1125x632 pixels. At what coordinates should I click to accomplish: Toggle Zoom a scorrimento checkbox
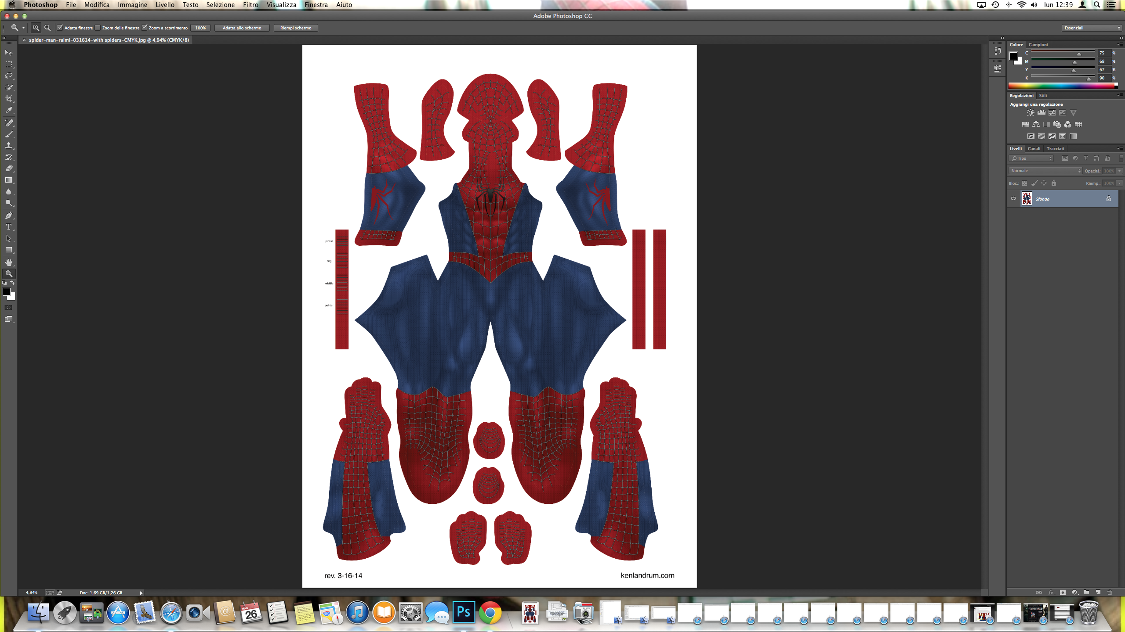tap(145, 28)
